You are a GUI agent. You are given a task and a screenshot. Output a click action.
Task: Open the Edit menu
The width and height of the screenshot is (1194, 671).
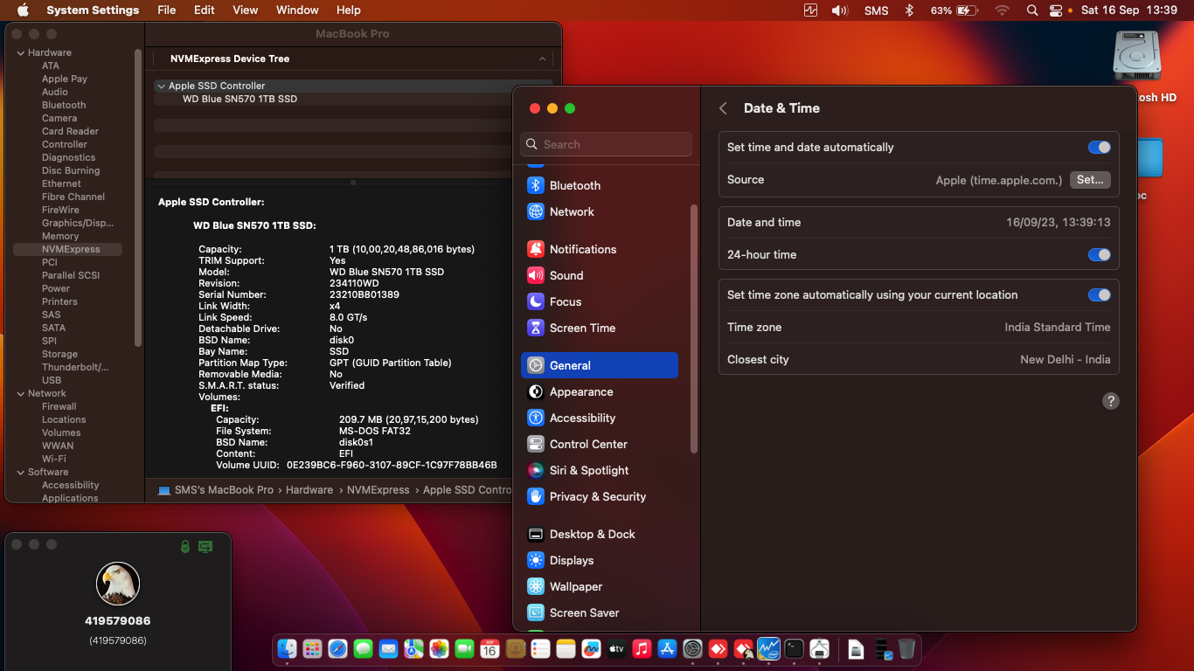pos(205,10)
